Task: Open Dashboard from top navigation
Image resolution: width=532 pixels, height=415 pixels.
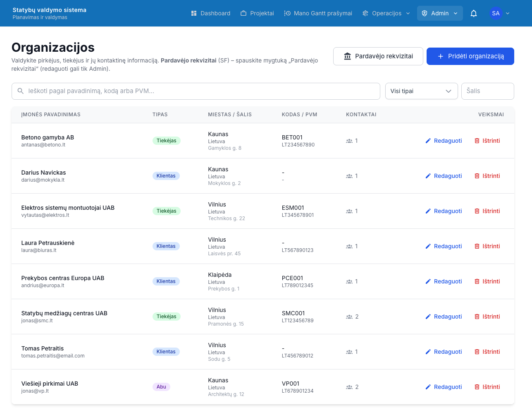Action: [210, 13]
